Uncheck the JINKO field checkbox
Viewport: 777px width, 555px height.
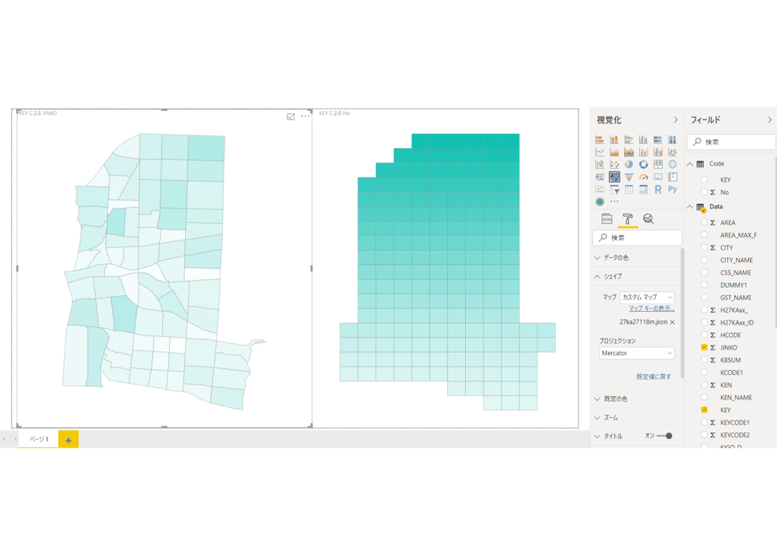704,347
